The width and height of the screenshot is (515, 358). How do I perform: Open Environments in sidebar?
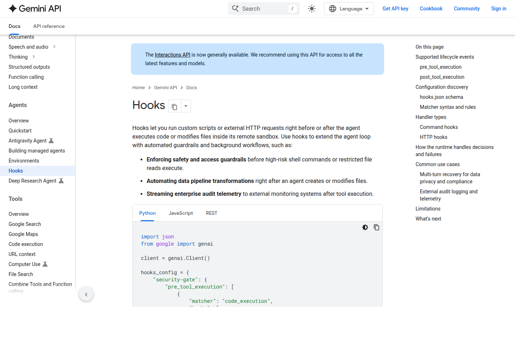[x=24, y=161]
